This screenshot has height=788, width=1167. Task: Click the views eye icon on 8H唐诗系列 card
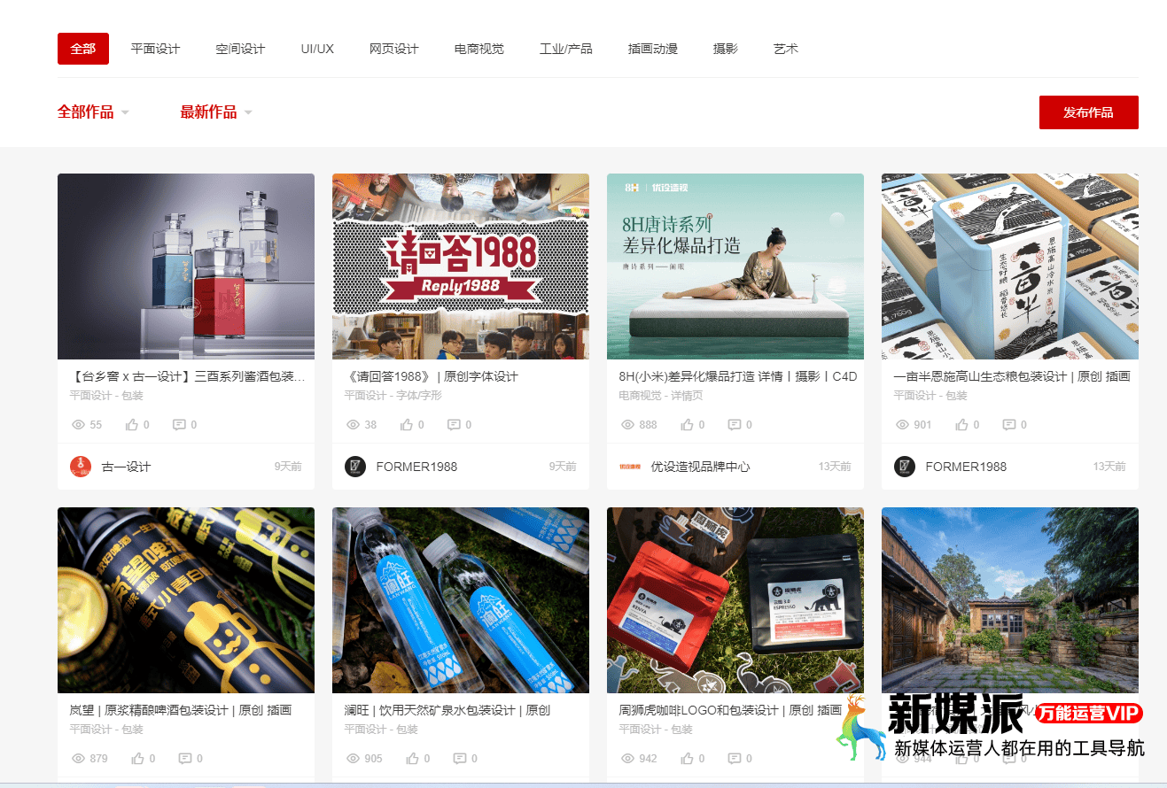tap(627, 425)
